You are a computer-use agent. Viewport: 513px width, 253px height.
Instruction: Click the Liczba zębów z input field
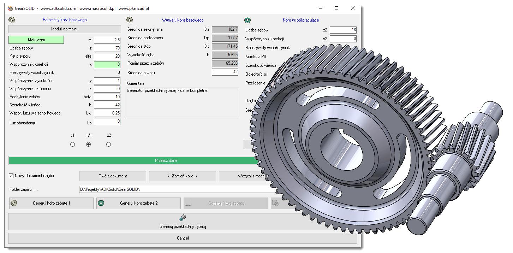click(x=107, y=48)
